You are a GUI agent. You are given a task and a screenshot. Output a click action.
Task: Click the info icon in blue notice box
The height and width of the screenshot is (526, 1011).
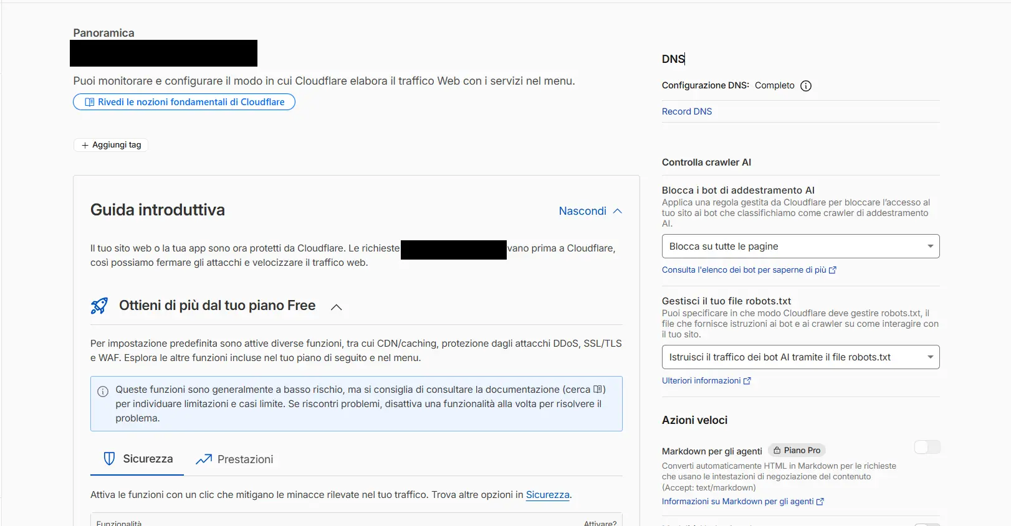tap(103, 392)
